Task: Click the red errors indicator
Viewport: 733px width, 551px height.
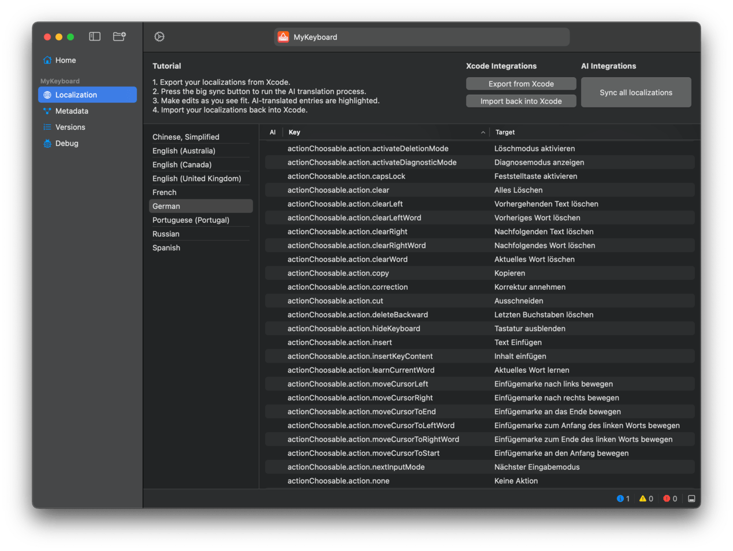Action: pyautogui.click(x=670, y=498)
